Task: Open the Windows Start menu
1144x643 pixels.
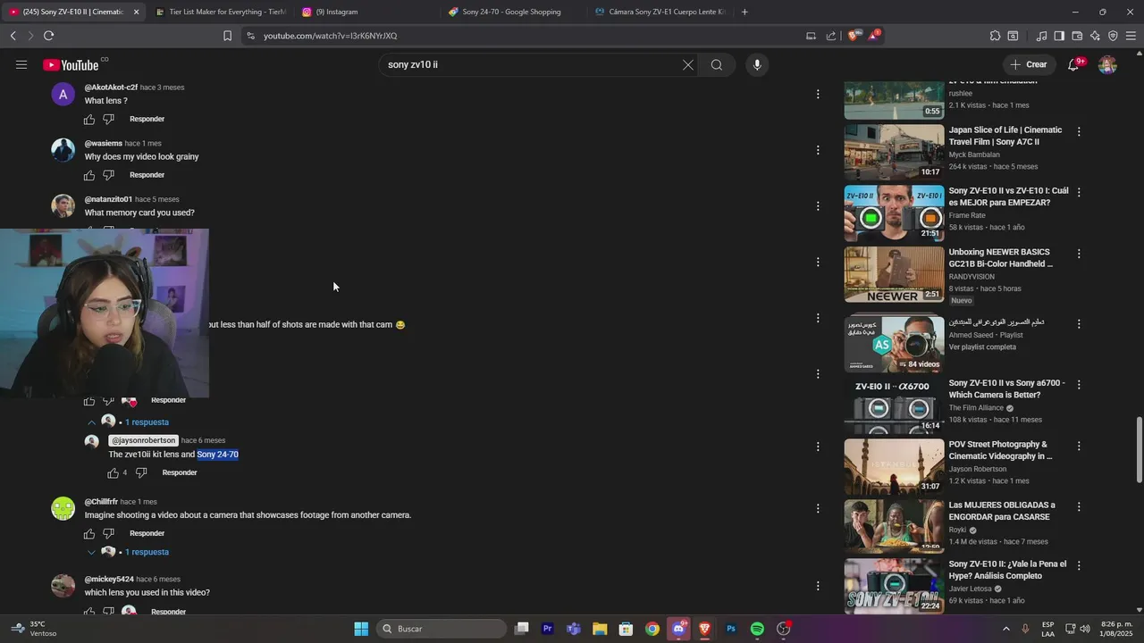Action: coord(361,629)
